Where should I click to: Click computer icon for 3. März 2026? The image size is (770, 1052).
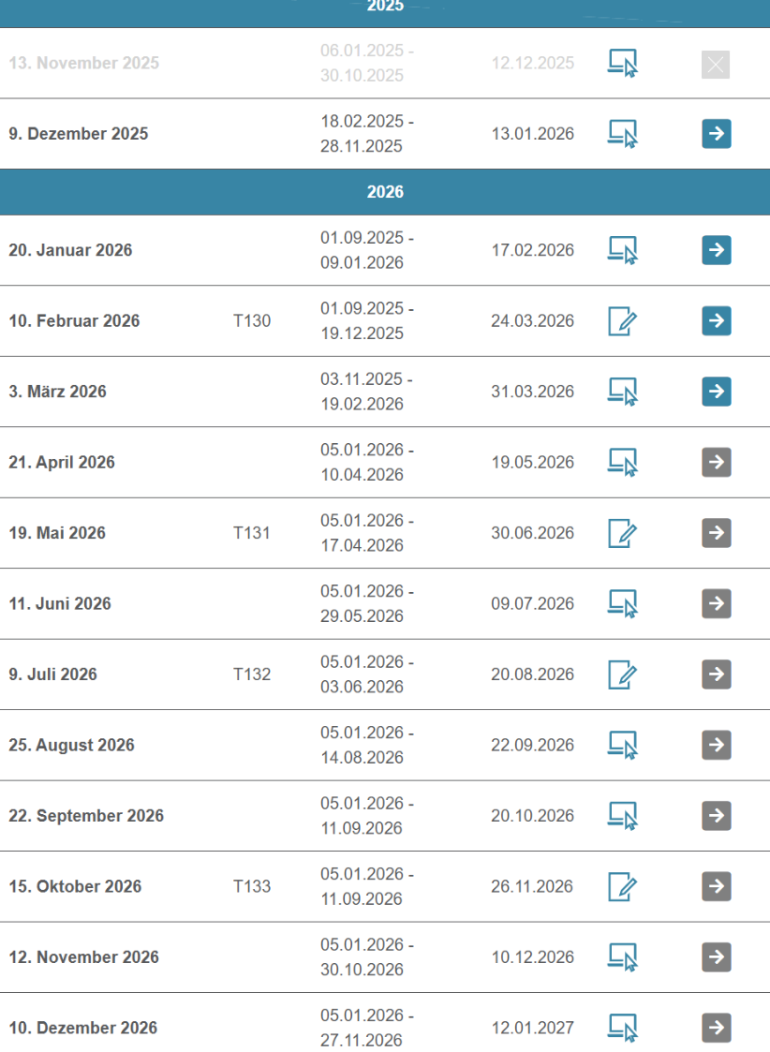click(622, 392)
